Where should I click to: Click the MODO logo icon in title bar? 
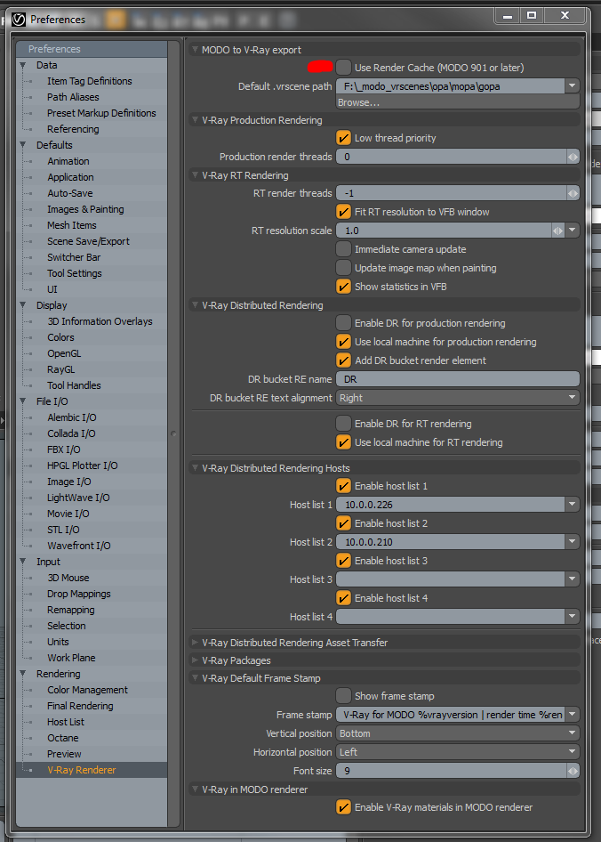pos(19,20)
